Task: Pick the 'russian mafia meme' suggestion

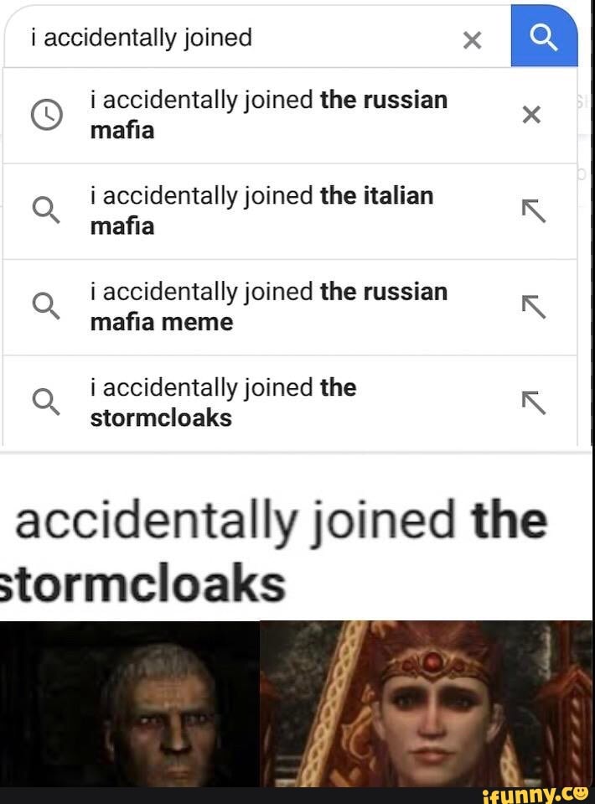Action: click(x=268, y=307)
